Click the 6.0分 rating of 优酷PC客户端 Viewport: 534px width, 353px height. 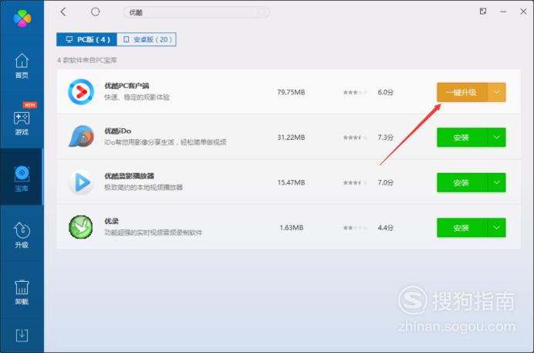point(386,93)
